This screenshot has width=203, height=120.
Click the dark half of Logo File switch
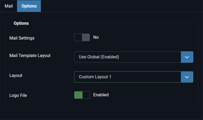86,95
